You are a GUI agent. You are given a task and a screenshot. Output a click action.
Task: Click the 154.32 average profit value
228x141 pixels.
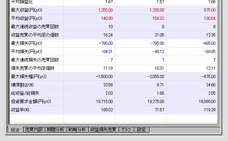tap(158, 18)
